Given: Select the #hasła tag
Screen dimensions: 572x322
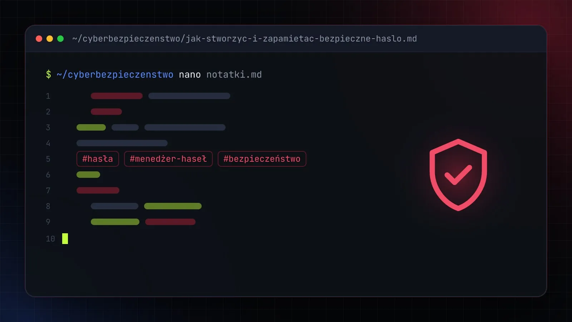Looking at the screenshot, I should [98, 159].
